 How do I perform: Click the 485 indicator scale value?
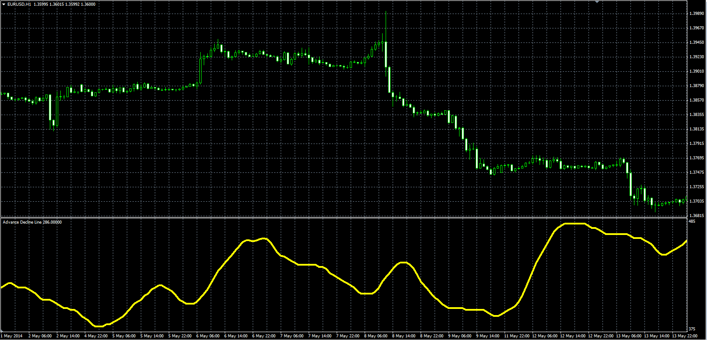(692, 222)
